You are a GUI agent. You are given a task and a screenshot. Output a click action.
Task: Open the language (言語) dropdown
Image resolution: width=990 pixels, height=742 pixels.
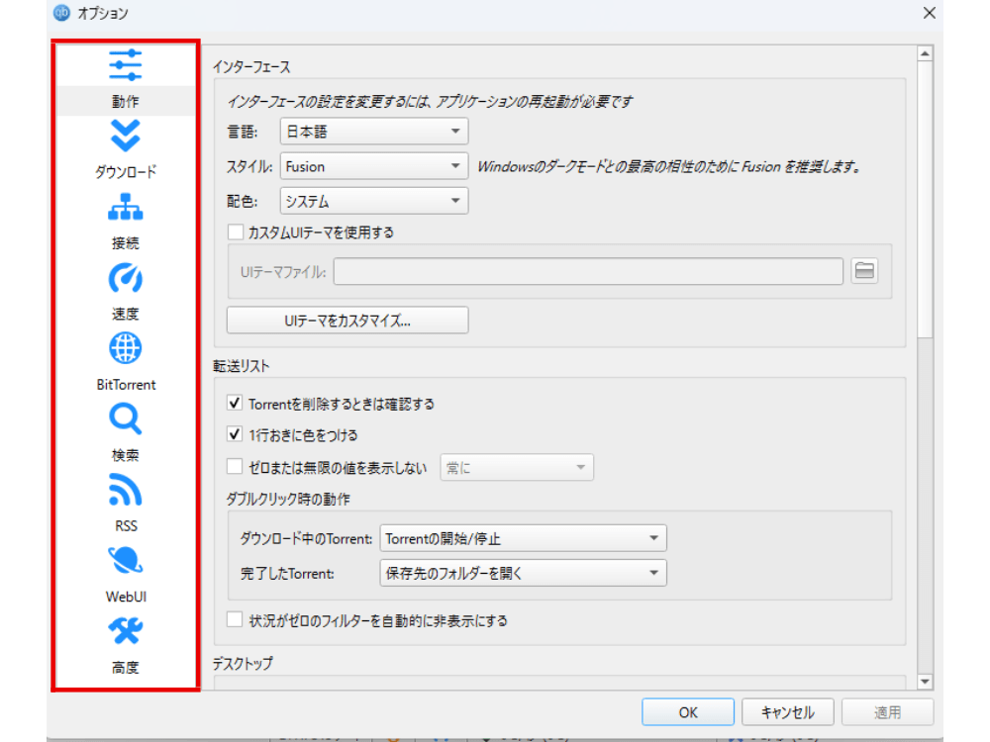374,131
